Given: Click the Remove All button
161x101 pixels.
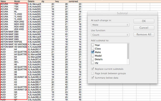Looking at the screenshot, I should tap(144, 34).
